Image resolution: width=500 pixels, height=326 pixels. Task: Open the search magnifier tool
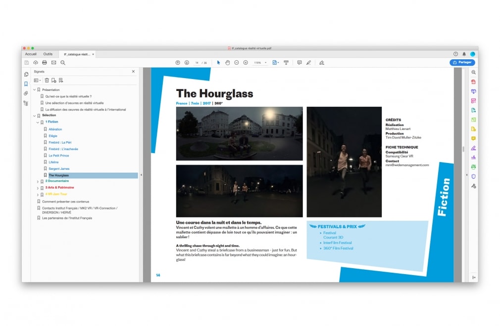click(x=63, y=63)
